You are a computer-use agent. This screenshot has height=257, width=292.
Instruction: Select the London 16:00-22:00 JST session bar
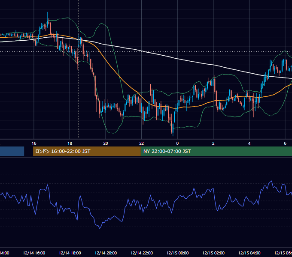click(x=87, y=151)
